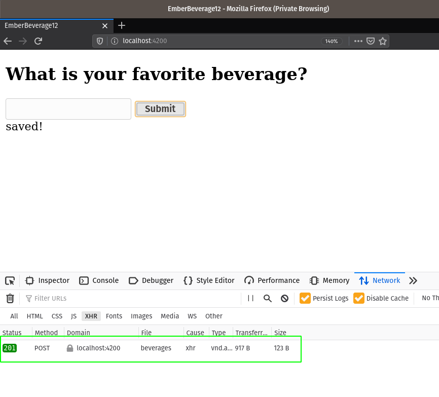Image resolution: width=439 pixels, height=397 pixels.
Task: Bookmark this page with star
Action: pos(383,41)
